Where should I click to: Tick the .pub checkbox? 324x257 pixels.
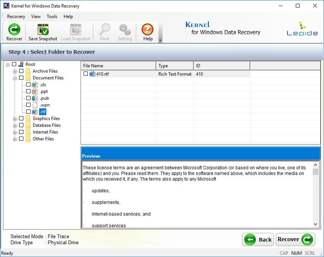click(x=28, y=98)
